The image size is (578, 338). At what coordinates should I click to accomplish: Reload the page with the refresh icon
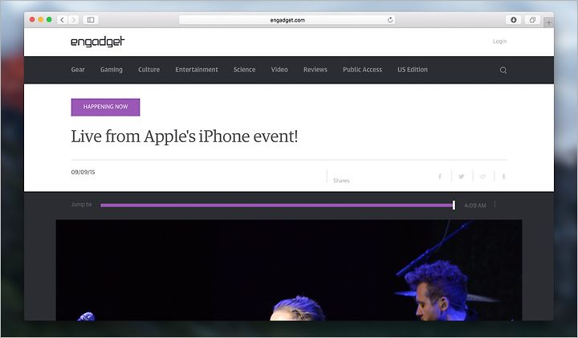click(x=390, y=20)
